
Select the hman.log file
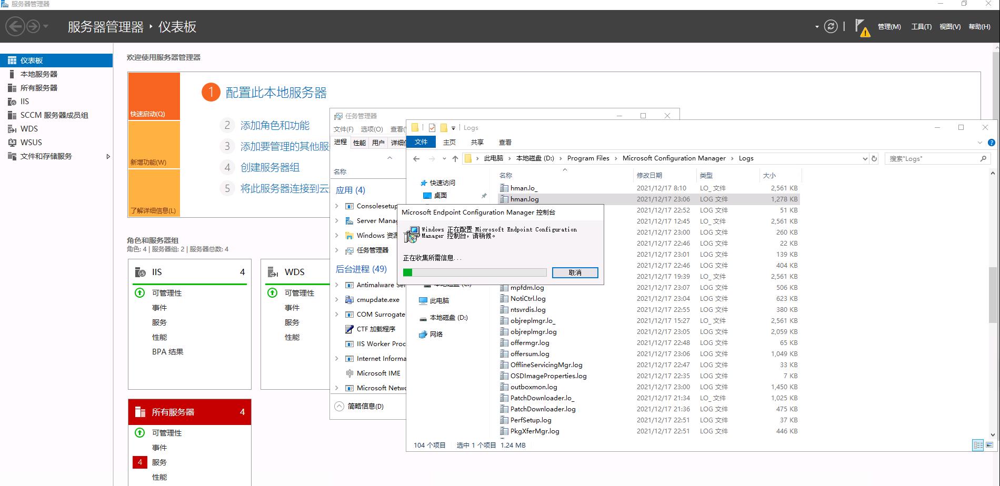tap(648, 199)
